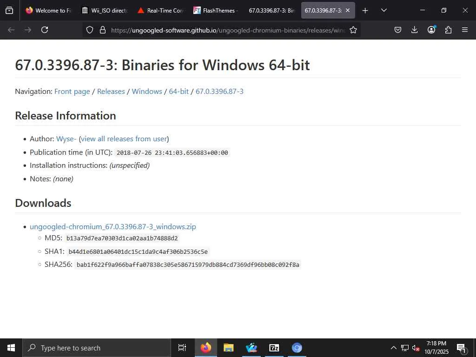This screenshot has height=357, width=476.
Task: Open Firefox downloads panel
Action: click(414, 30)
